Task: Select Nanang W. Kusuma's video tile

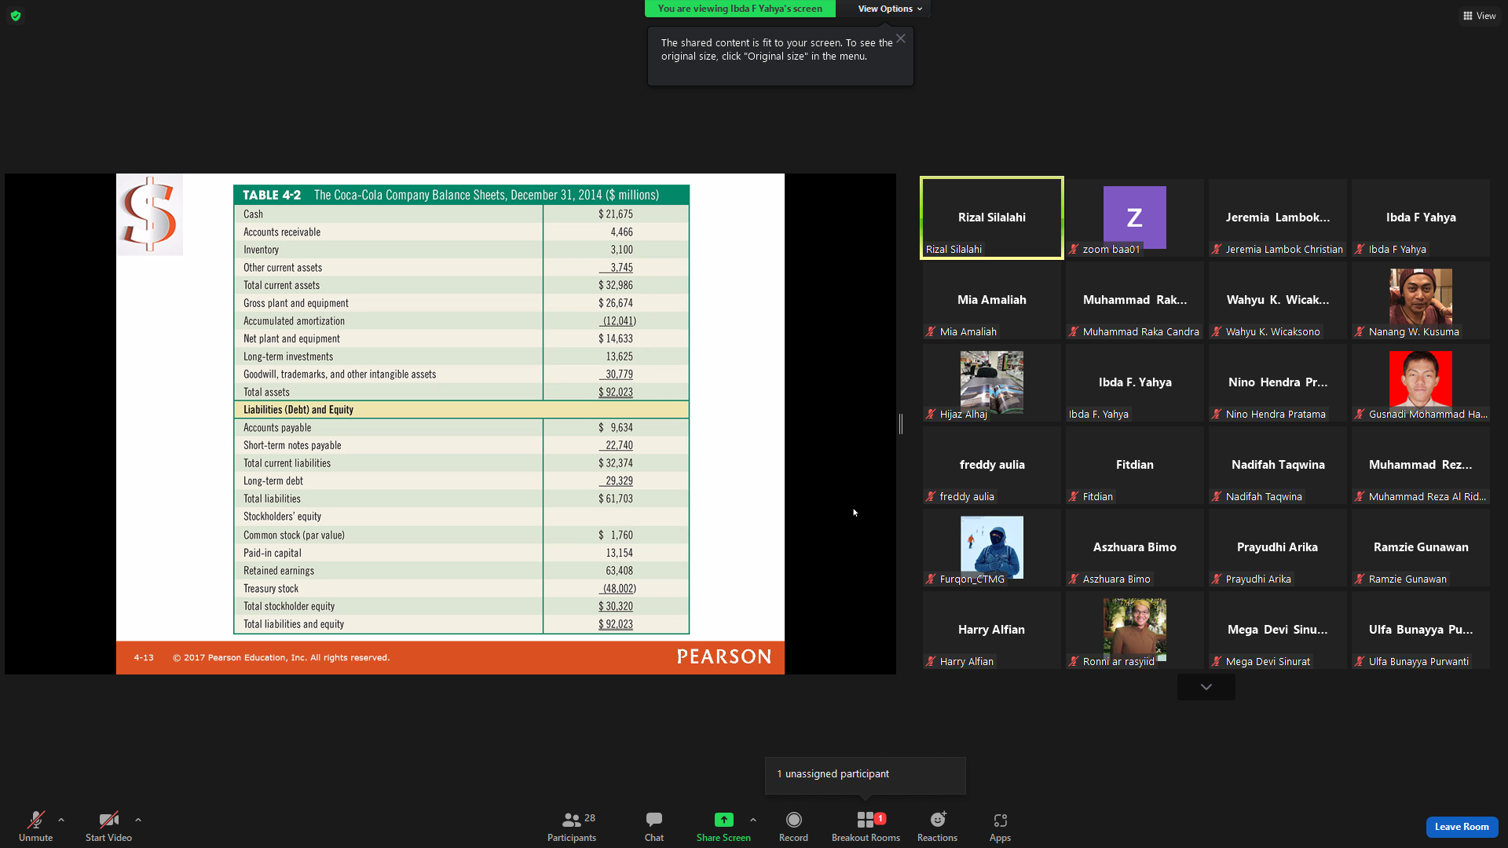Action: tap(1421, 300)
